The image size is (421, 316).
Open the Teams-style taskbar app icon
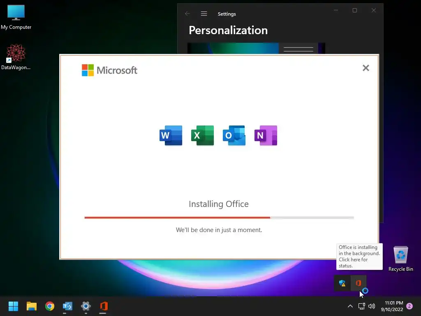click(x=68, y=306)
